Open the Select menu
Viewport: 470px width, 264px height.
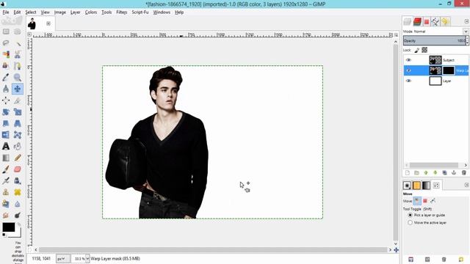tap(31, 12)
